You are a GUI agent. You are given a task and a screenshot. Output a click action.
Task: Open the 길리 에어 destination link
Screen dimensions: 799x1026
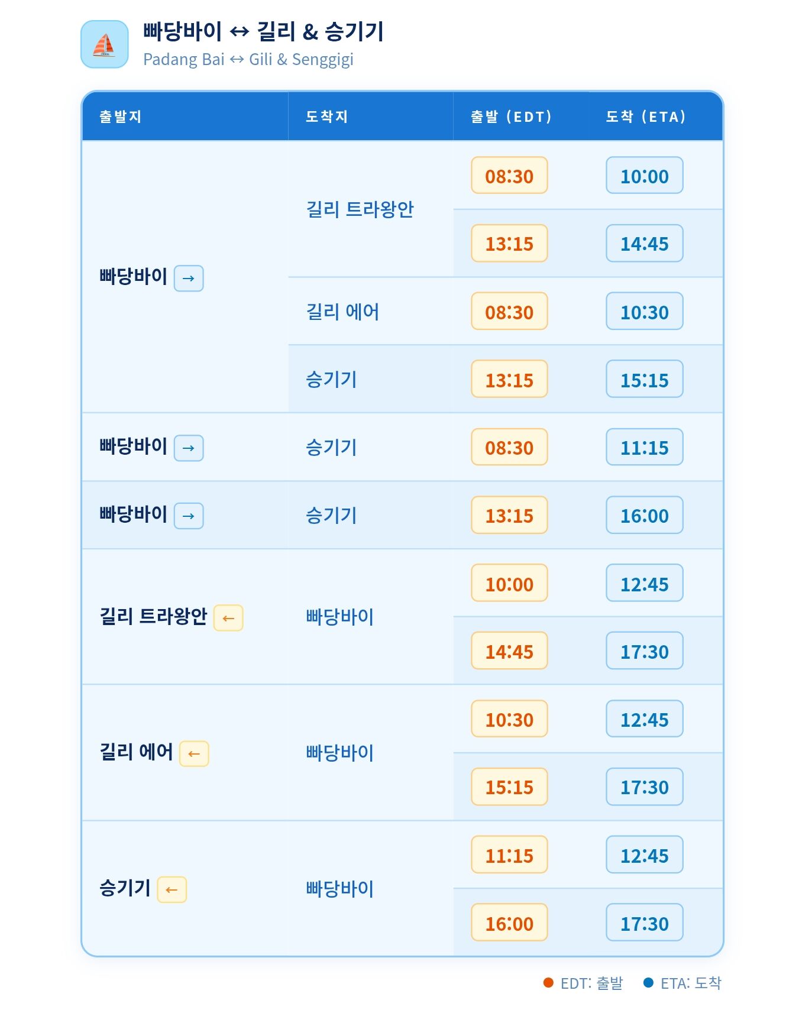click(342, 312)
